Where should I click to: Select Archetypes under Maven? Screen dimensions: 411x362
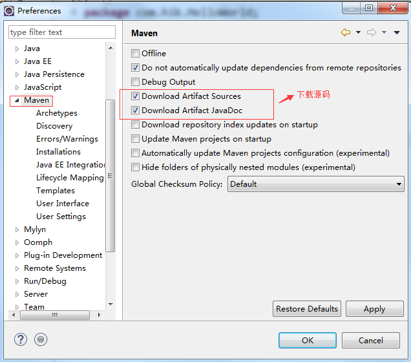click(x=57, y=113)
